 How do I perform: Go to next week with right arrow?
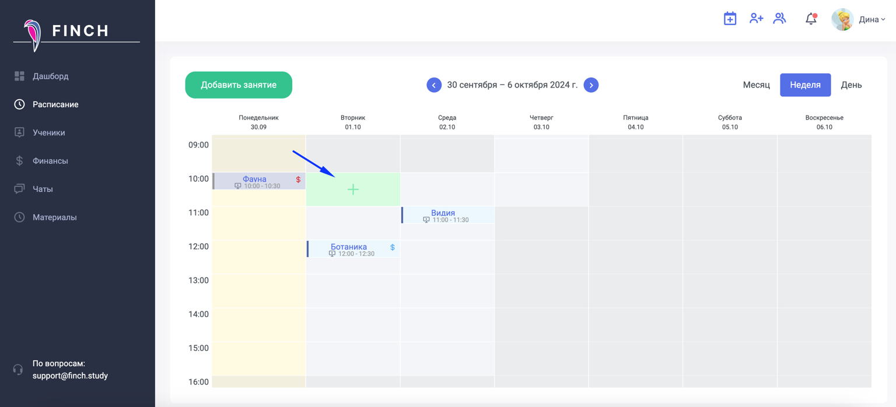click(591, 85)
